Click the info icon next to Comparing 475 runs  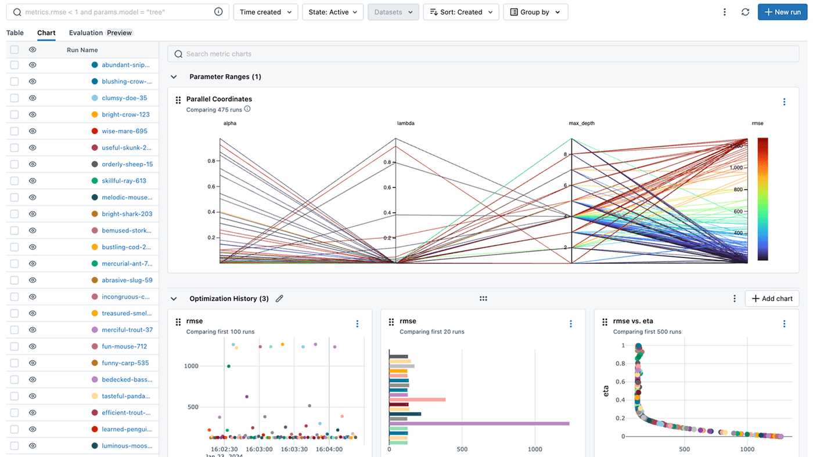coord(248,108)
